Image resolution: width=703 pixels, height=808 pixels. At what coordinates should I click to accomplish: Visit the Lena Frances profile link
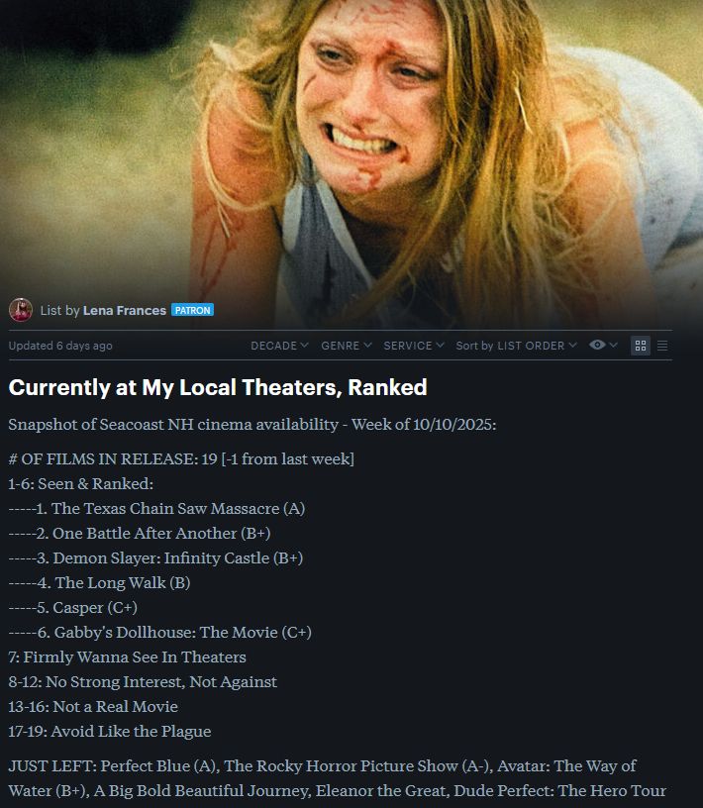(x=124, y=310)
